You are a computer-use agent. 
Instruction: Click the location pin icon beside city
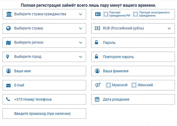pos(8,56)
